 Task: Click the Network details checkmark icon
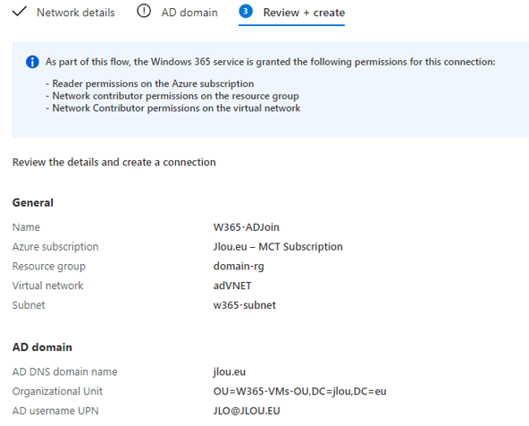[x=20, y=11]
